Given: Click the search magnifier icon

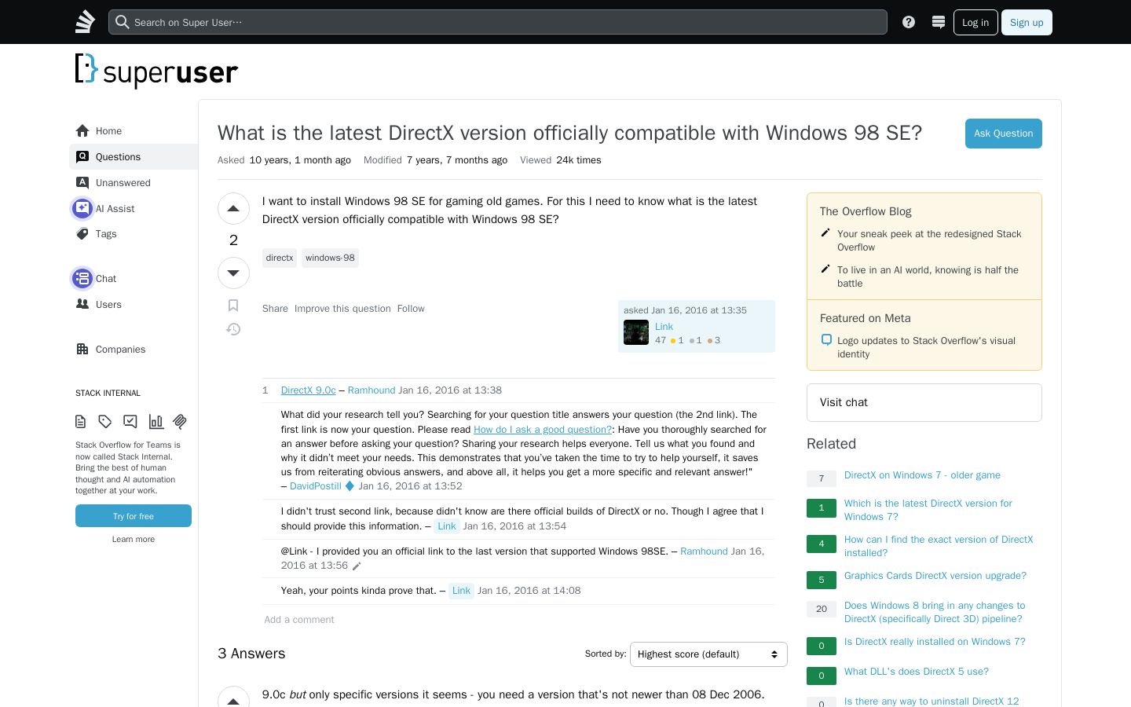Looking at the screenshot, I should click(x=122, y=22).
